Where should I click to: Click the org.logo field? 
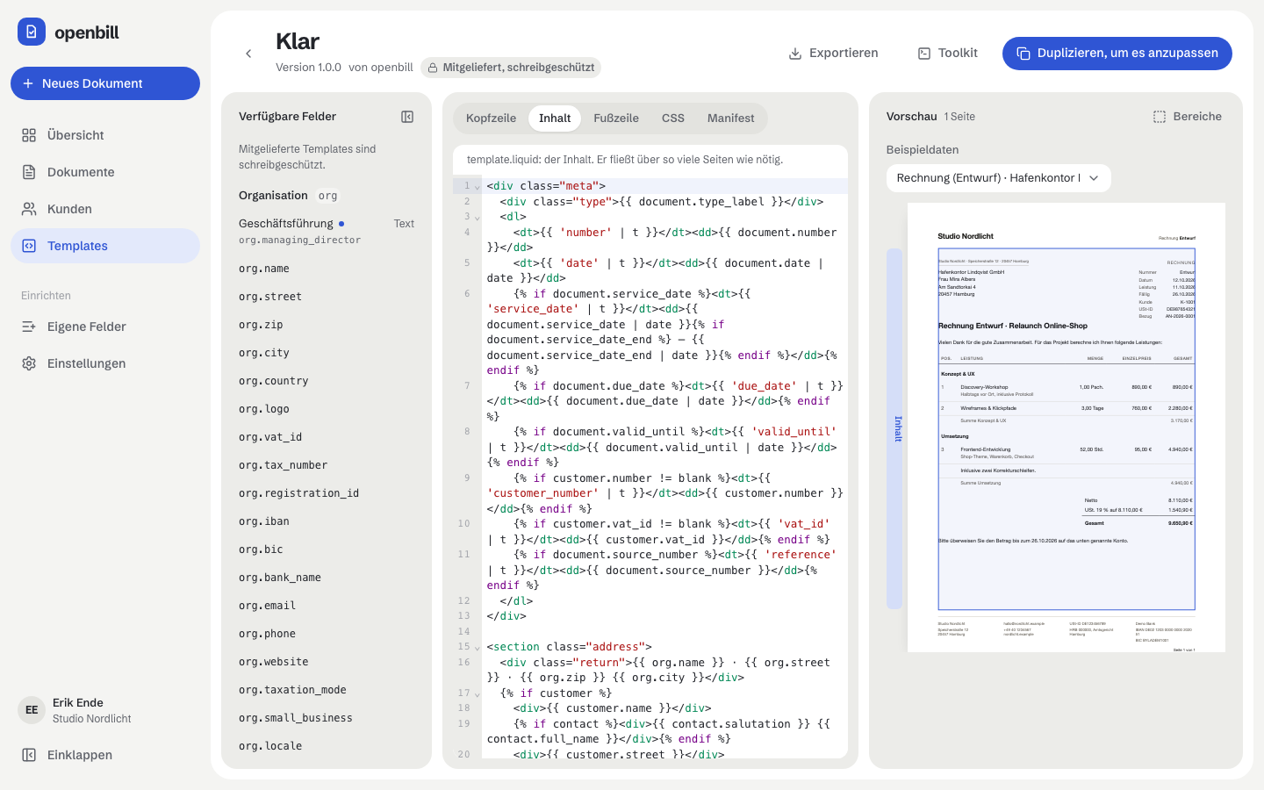(x=264, y=409)
